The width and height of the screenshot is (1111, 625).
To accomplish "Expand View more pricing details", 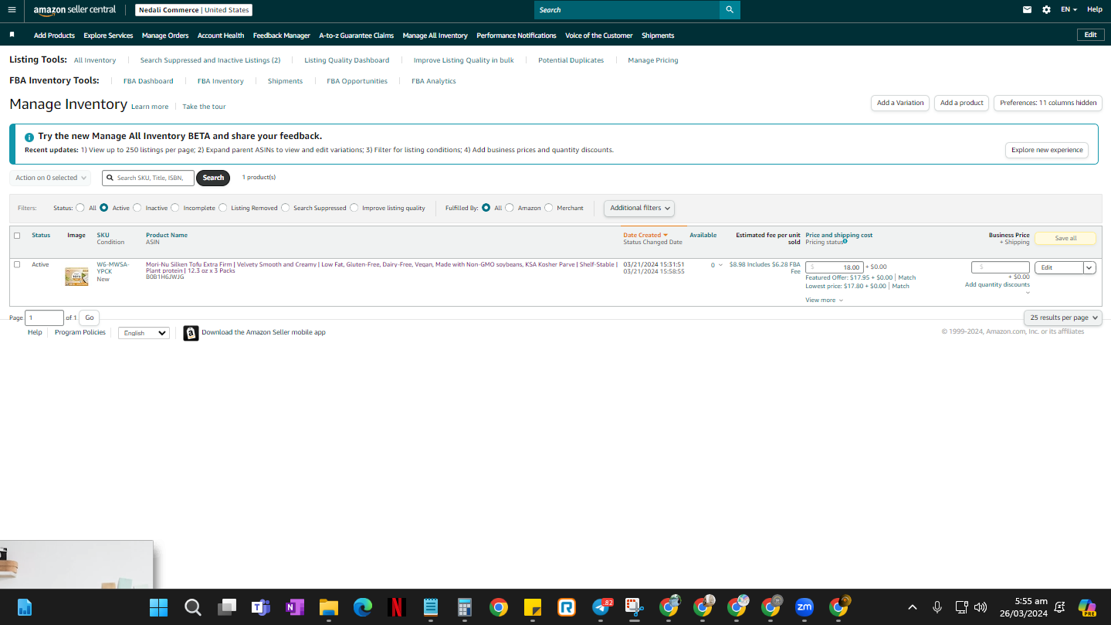I will pyautogui.click(x=824, y=300).
